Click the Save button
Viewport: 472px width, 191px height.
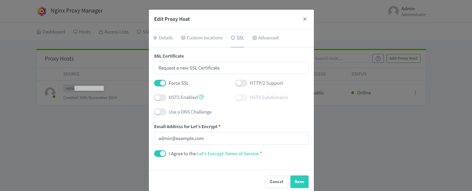pyautogui.click(x=299, y=182)
